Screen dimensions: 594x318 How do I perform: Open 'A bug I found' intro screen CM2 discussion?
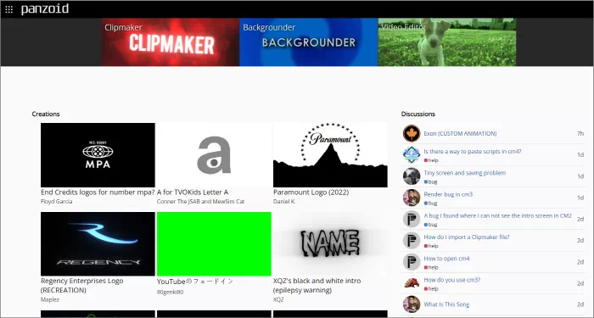click(497, 215)
